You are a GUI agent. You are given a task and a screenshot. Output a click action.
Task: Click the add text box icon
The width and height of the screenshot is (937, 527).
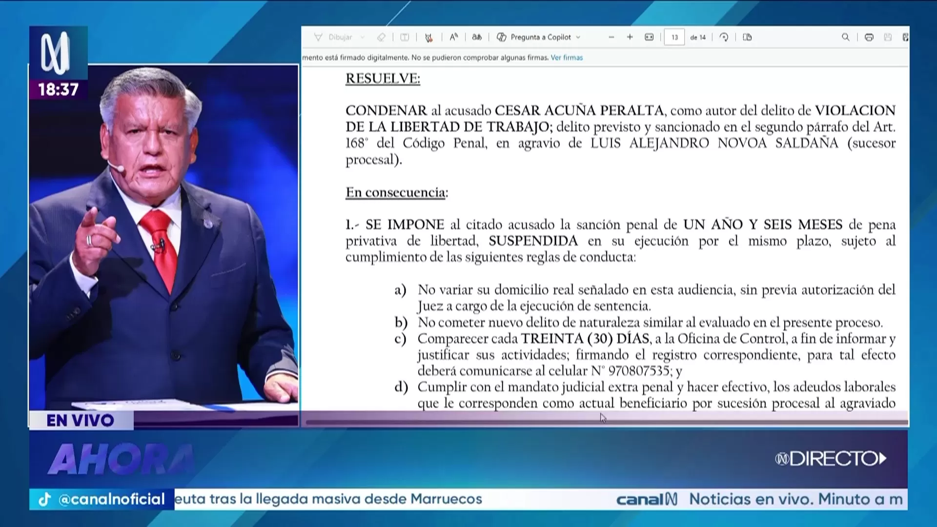pyautogui.click(x=405, y=37)
